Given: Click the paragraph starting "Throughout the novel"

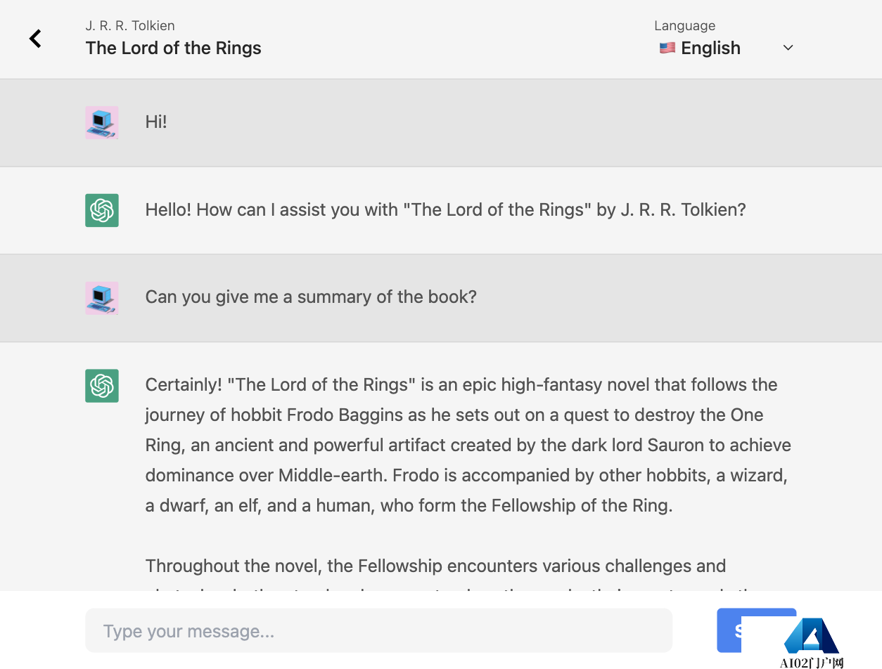Looking at the screenshot, I should tap(468, 574).
